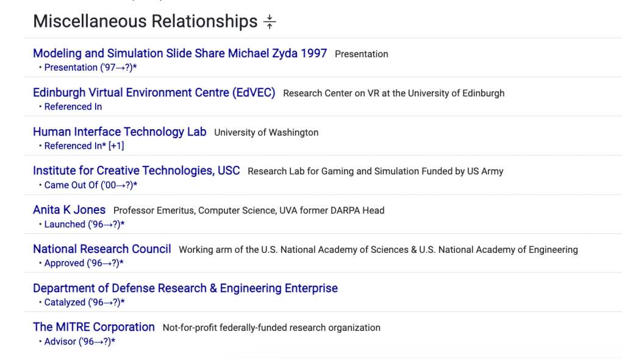This screenshot has height=359, width=622.
Task: Open Human Interface Technology Lab page
Action: 120,132
